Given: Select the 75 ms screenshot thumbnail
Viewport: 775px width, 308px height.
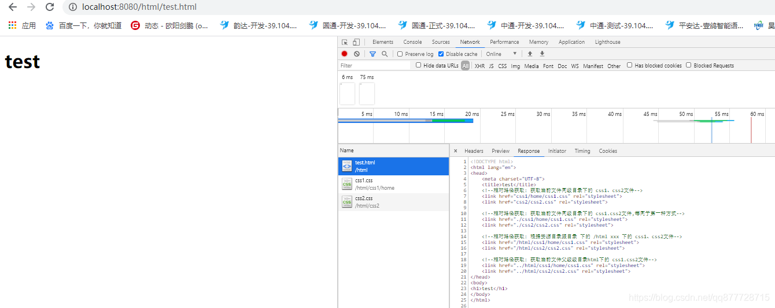Looking at the screenshot, I should pyautogui.click(x=367, y=93).
